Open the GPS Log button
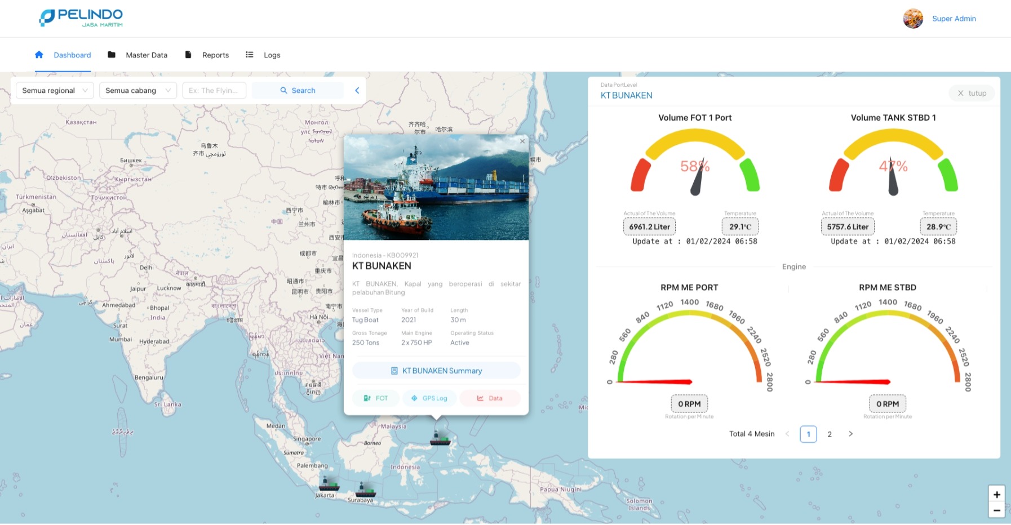Viewport: 1011px width, 525px height. tap(429, 398)
